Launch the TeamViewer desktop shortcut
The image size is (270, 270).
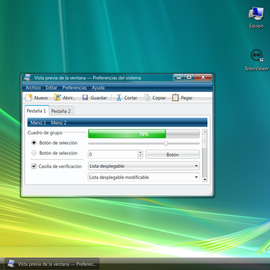[x=256, y=55]
